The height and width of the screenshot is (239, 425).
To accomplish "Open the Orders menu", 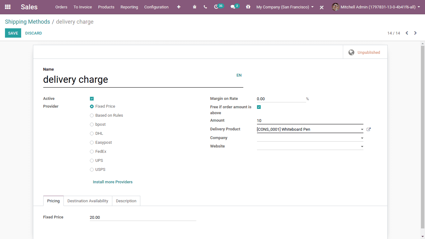I will (61, 7).
